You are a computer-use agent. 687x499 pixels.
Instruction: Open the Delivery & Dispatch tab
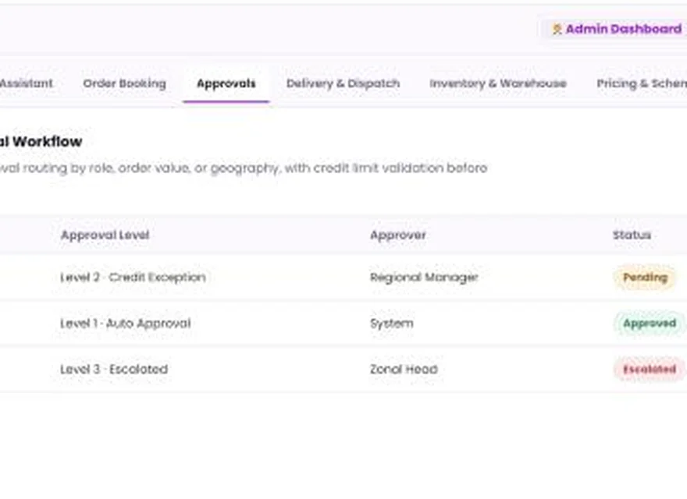point(343,83)
